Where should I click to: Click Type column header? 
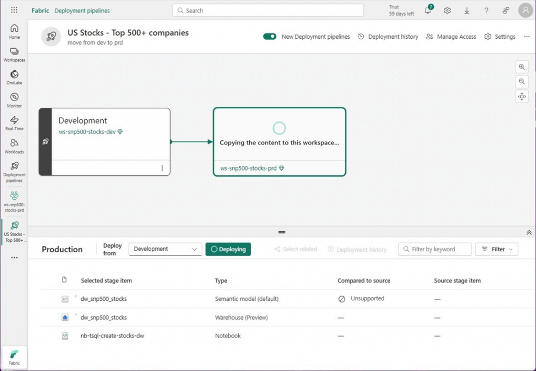pos(221,280)
